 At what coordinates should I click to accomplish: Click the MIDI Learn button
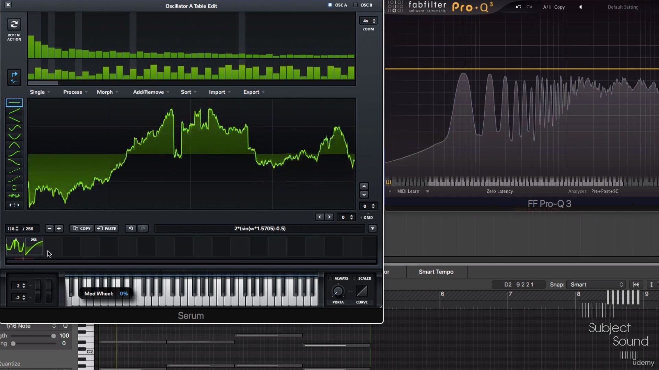pos(408,191)
